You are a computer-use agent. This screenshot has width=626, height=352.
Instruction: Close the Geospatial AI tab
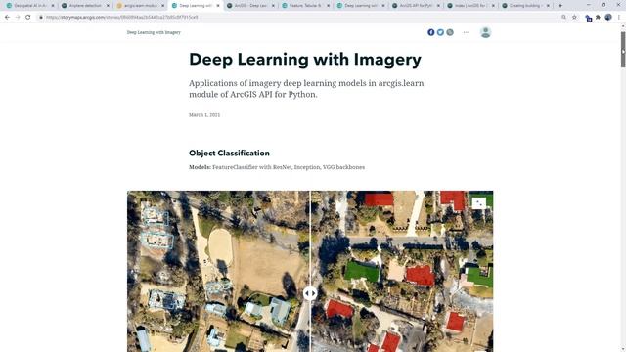(x=53, y=6)
